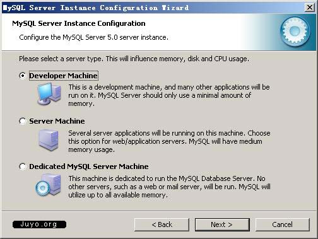318x239 pixels.
Task: Click the 'This is a development machine' description
Action: [169, 95]
